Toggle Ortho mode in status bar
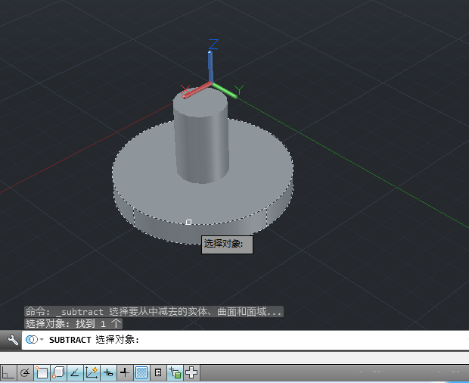This screenshot has width=469, height=383. (8, 373)
